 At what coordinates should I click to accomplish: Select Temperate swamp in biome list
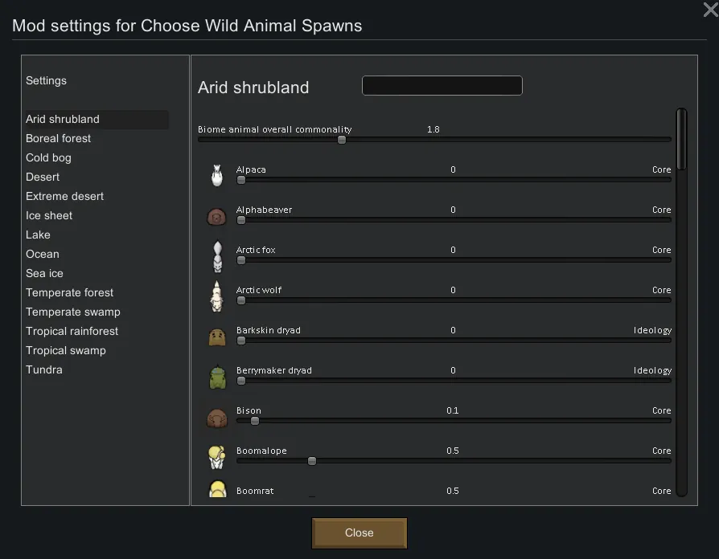point(72,312)
